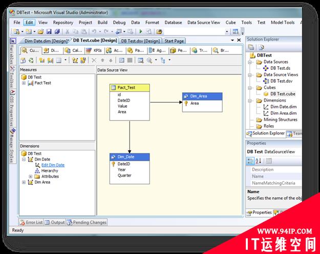Collapse the Dimensions folder in Solution Explorer
Screen dimensions: 320x254
(x=249, y=101)
